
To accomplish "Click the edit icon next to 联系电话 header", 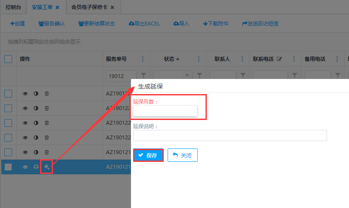I will [x=279, y=59].
